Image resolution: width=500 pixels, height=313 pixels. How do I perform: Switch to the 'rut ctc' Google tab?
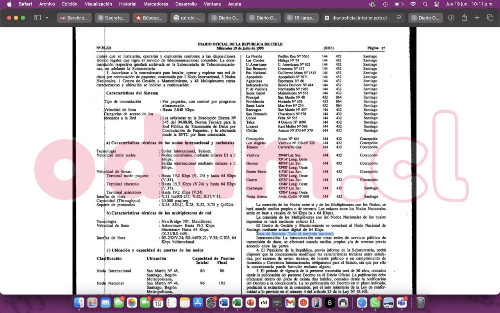(x=188, y=18)
